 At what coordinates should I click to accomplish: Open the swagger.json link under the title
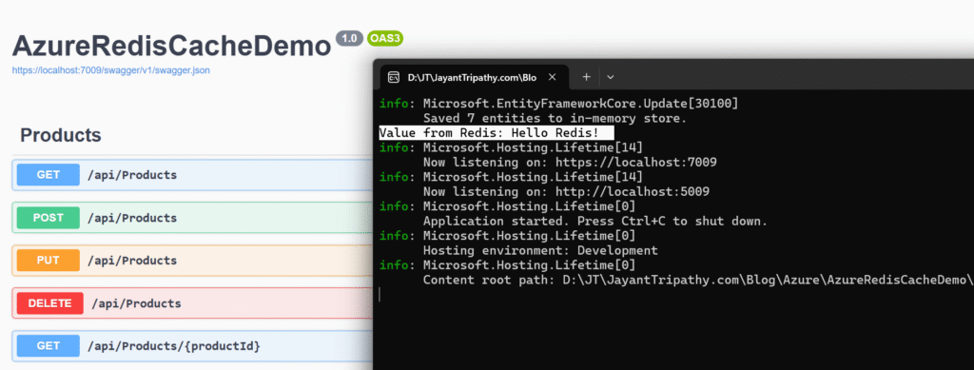point(110,70)
